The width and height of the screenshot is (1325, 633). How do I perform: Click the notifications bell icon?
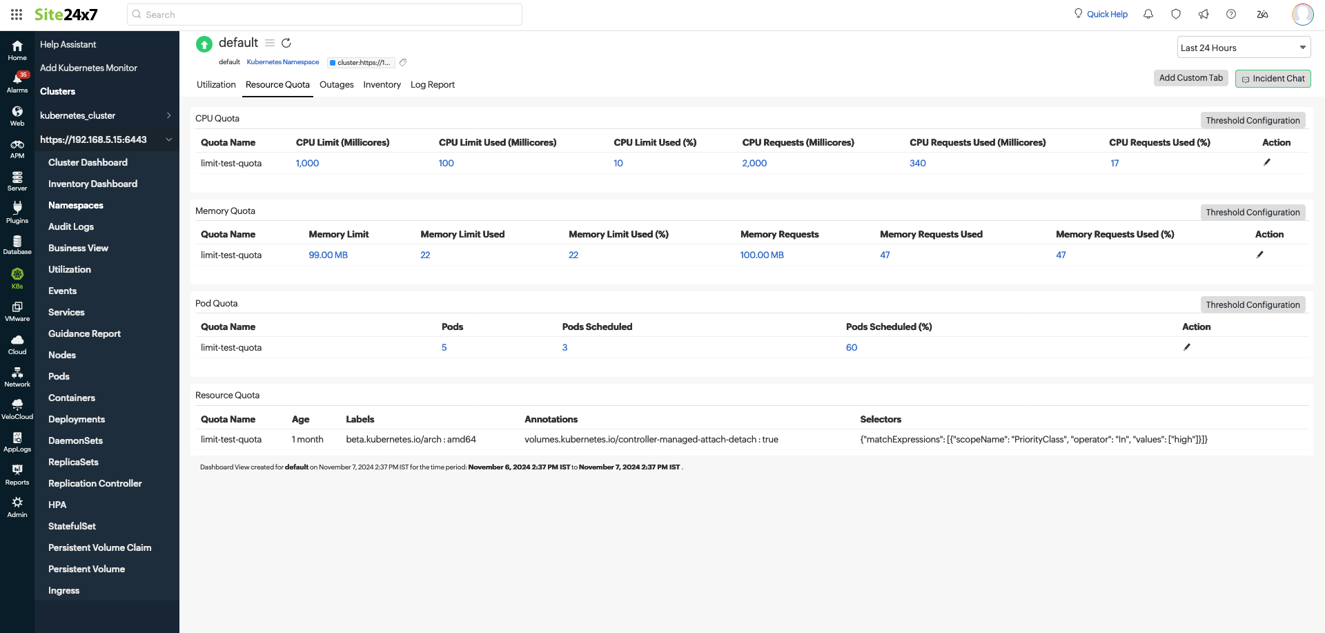(1148, 14)
